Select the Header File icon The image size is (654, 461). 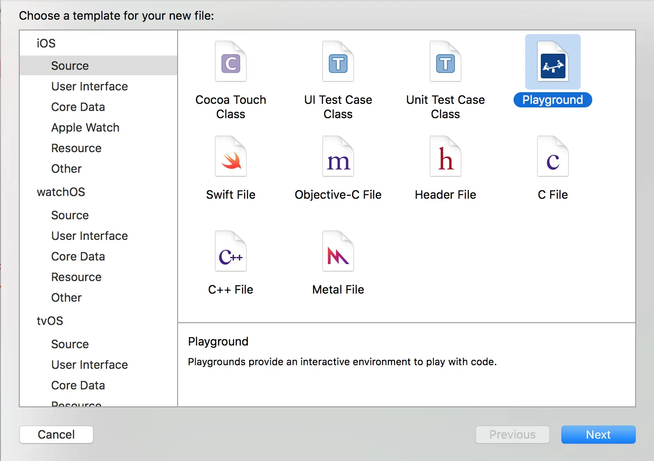[446, 156]
